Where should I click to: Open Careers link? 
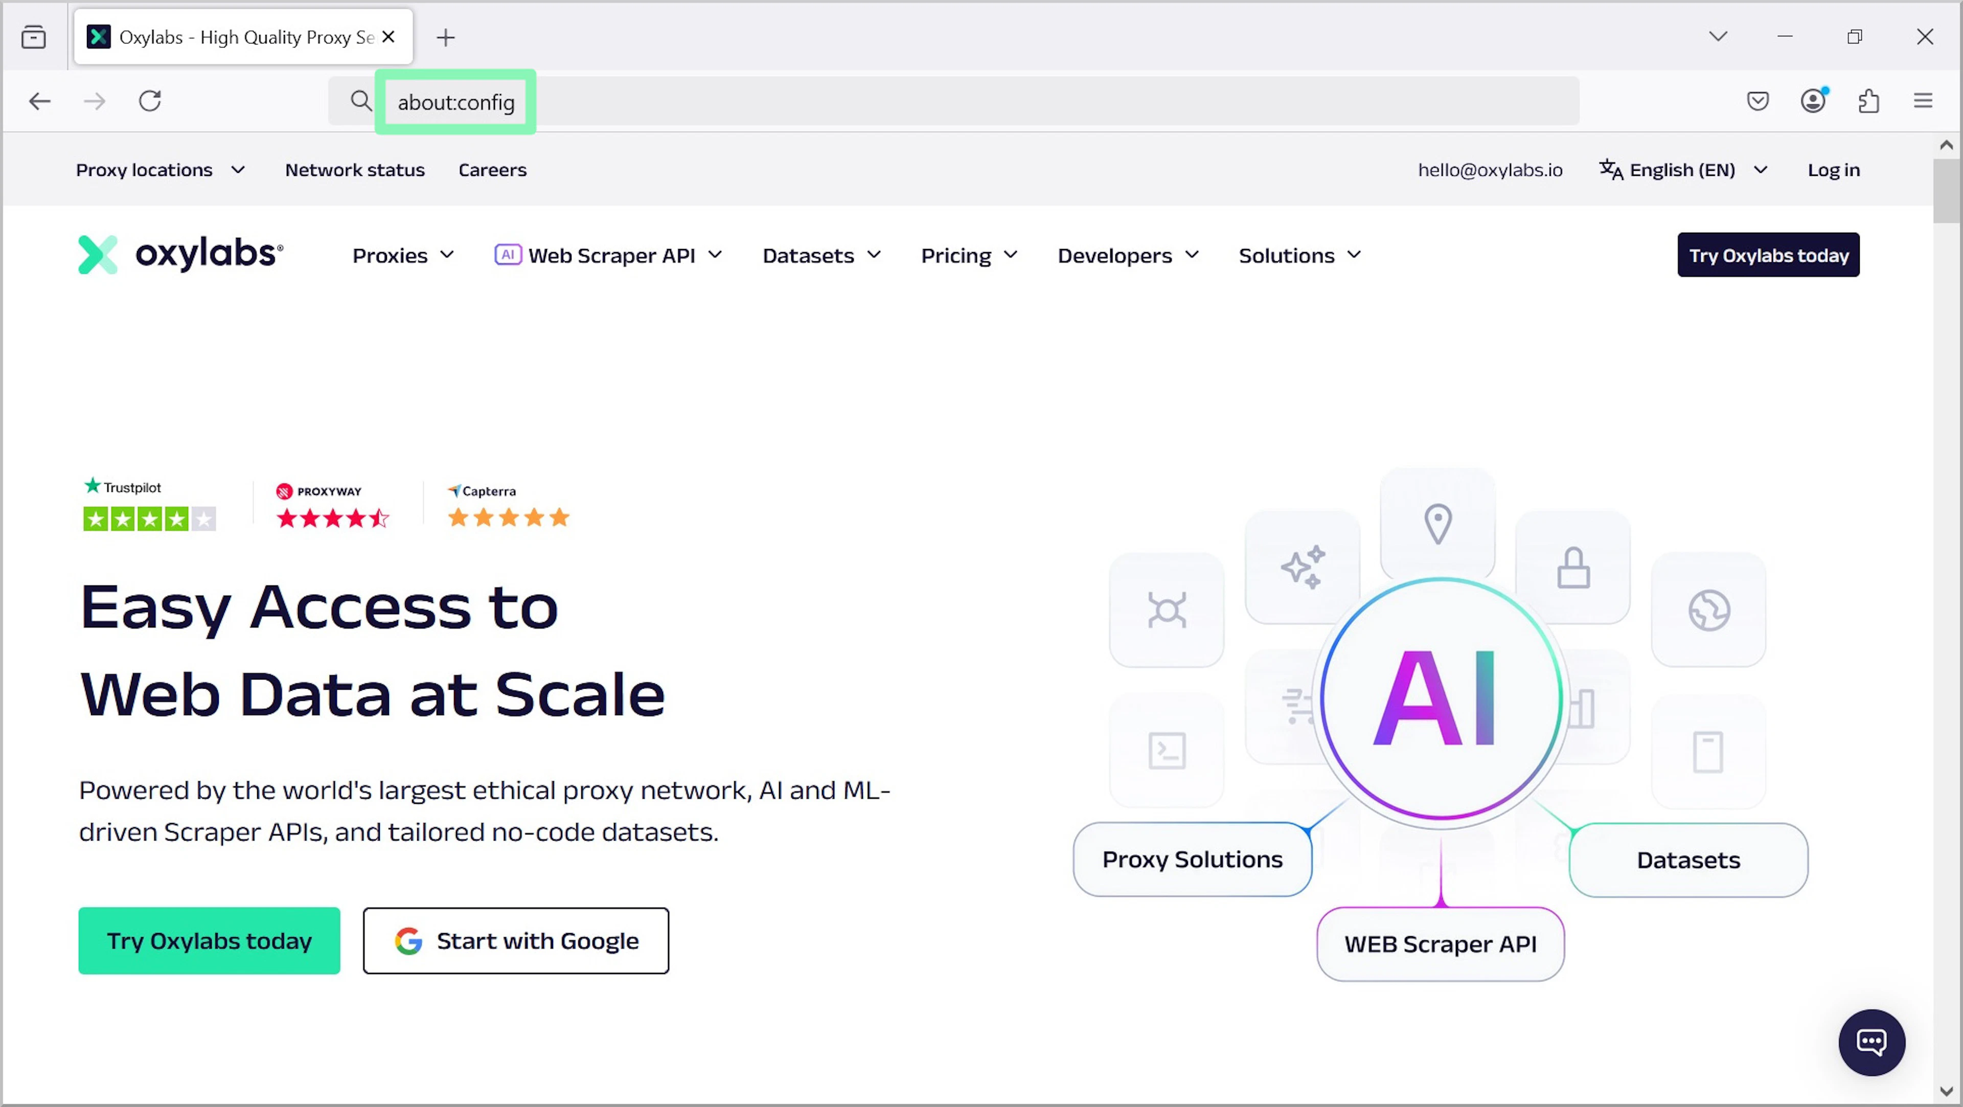(492, 169)
